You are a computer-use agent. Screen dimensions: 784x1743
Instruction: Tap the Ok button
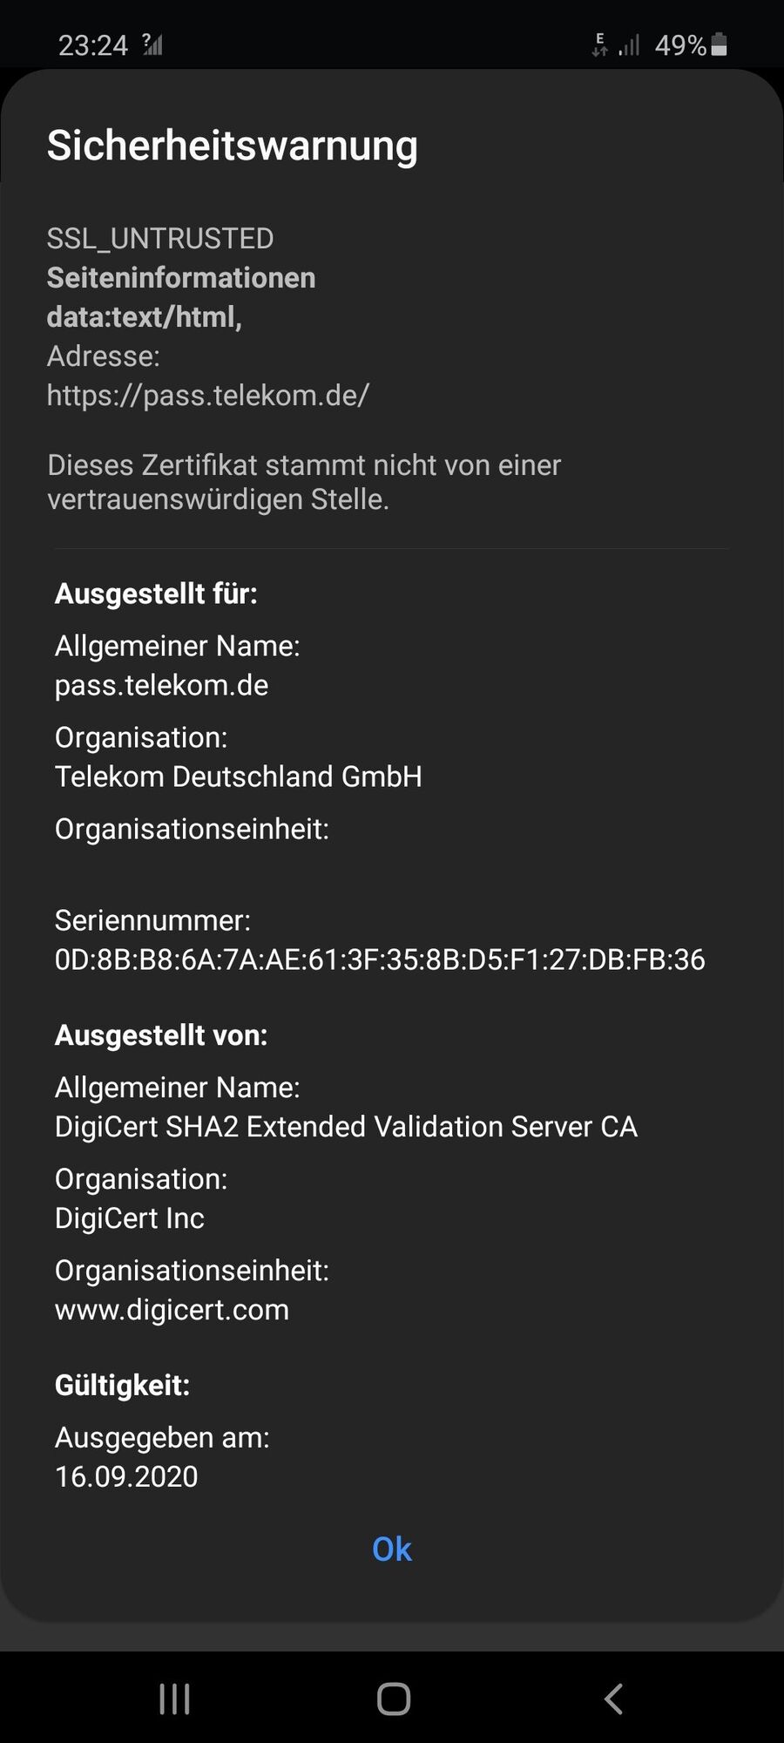point(391,1549)
